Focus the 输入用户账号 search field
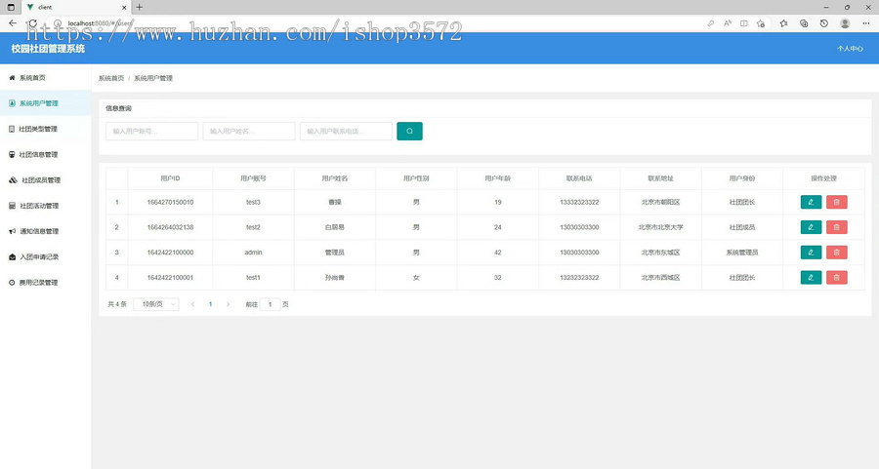Screen dimensions: 879x469 point(151,131)
